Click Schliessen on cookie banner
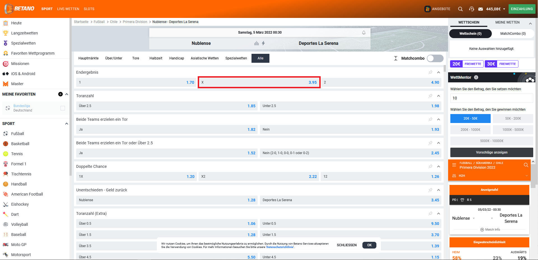This screenshot has height=260, width=538. (x=347, y=245)
